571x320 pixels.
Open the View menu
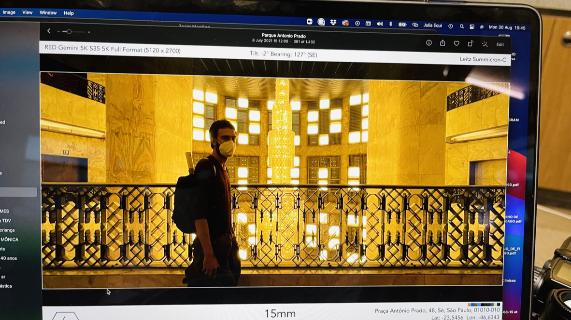28,13
